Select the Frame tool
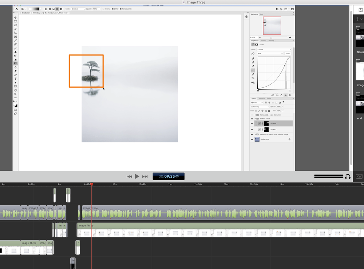 click(x=16, y=37)
